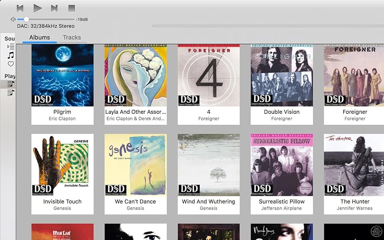Open the music library note icon

11,55
